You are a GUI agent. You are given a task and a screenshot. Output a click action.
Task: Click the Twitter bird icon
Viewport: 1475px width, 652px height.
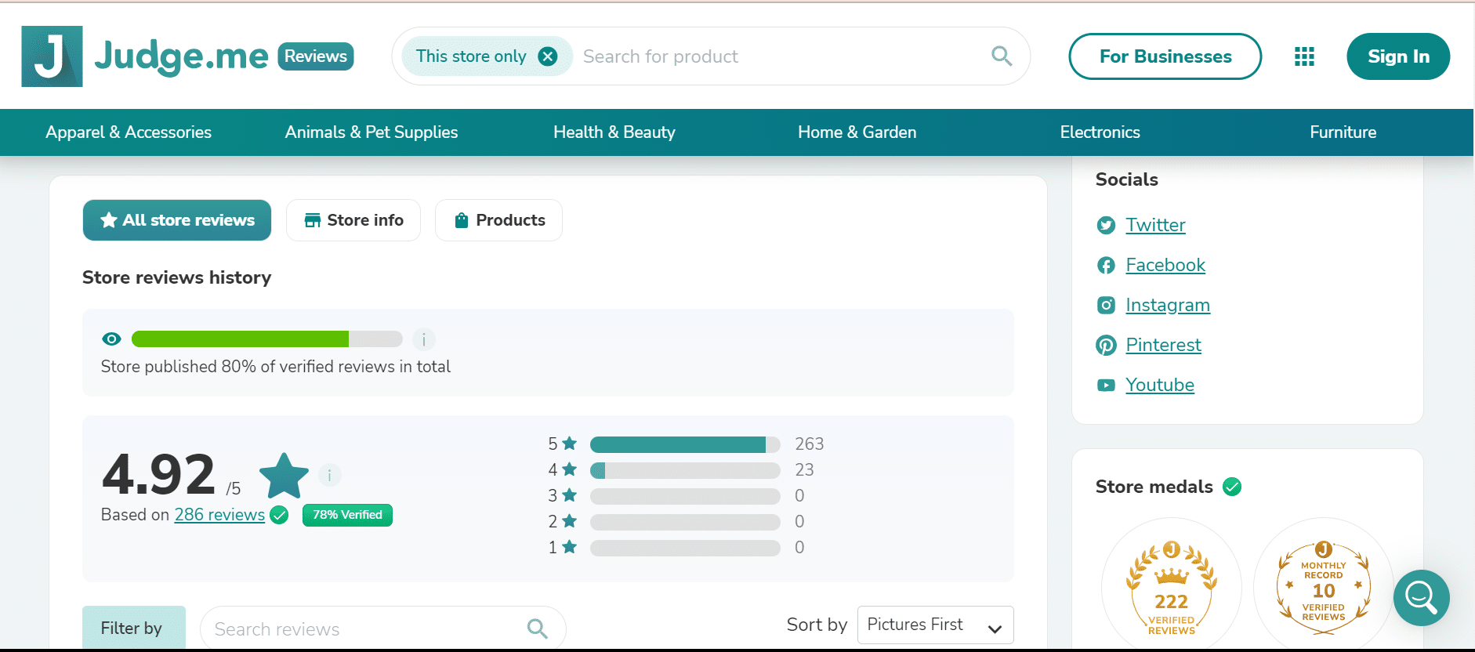pos(1106,226)
